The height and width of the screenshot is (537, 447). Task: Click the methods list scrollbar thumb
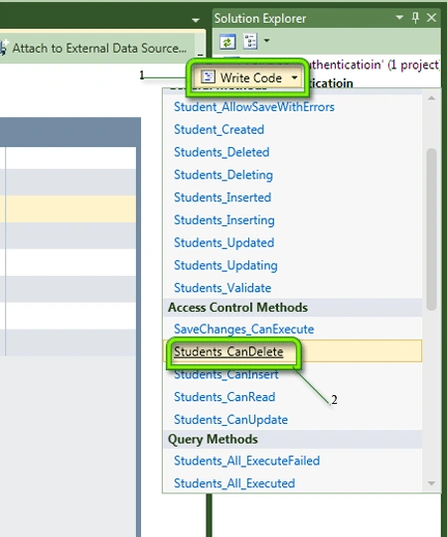click(431, 229)
